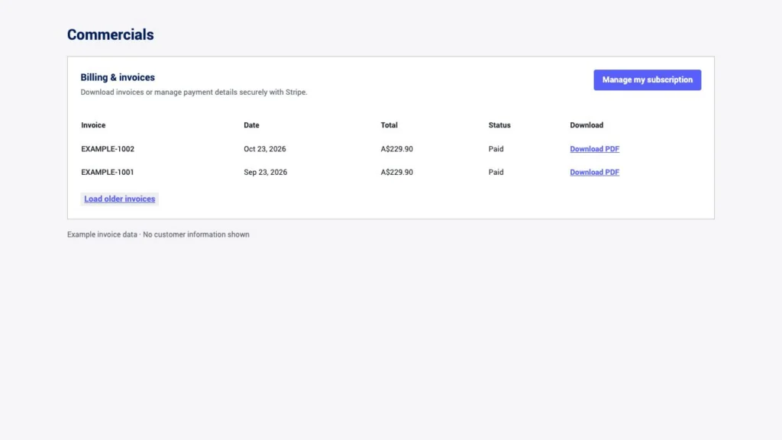This screenshot has height=440, width=782.
Task: Click the Date column header
Action: tap(251, 125)
